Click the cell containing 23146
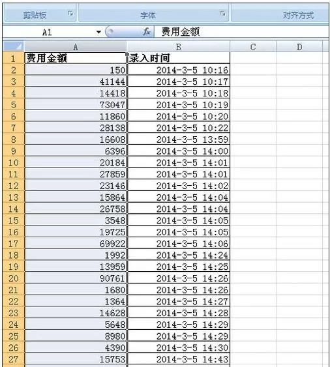The height and width of the screenshot is (367, 330). pyautogui.click(x=76, y=185)
